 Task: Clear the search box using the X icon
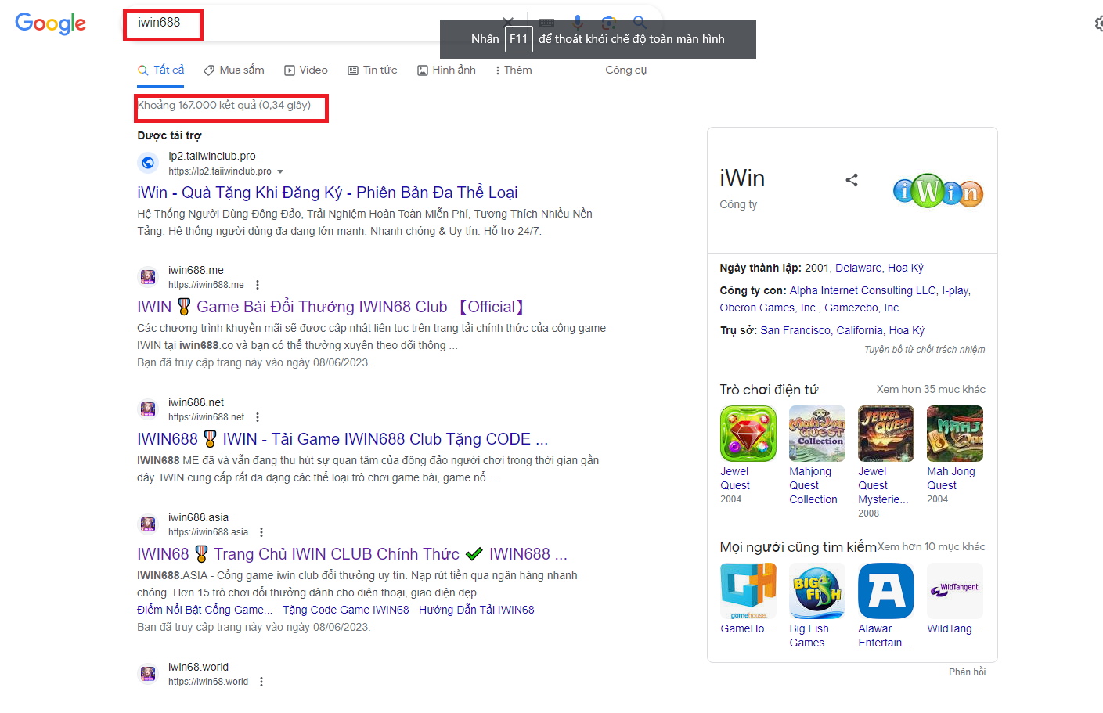pyautogui.click(x=506, y=23)
